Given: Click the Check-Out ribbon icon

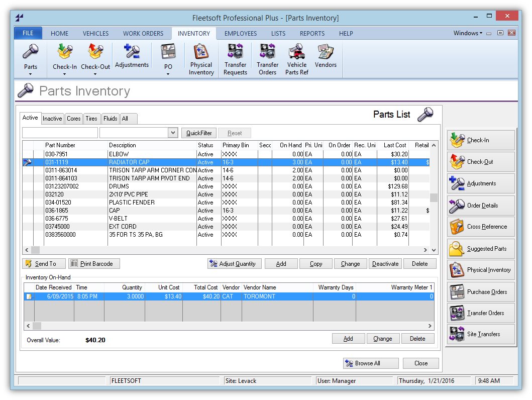Looking at the screenshot, I should coord(95,56).
